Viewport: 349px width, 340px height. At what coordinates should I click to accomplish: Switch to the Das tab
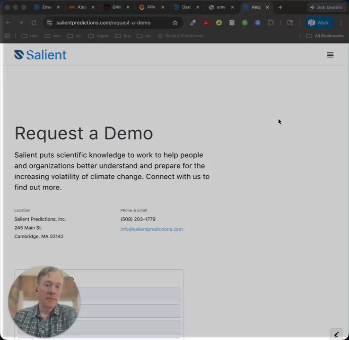[x=182, y=8]
